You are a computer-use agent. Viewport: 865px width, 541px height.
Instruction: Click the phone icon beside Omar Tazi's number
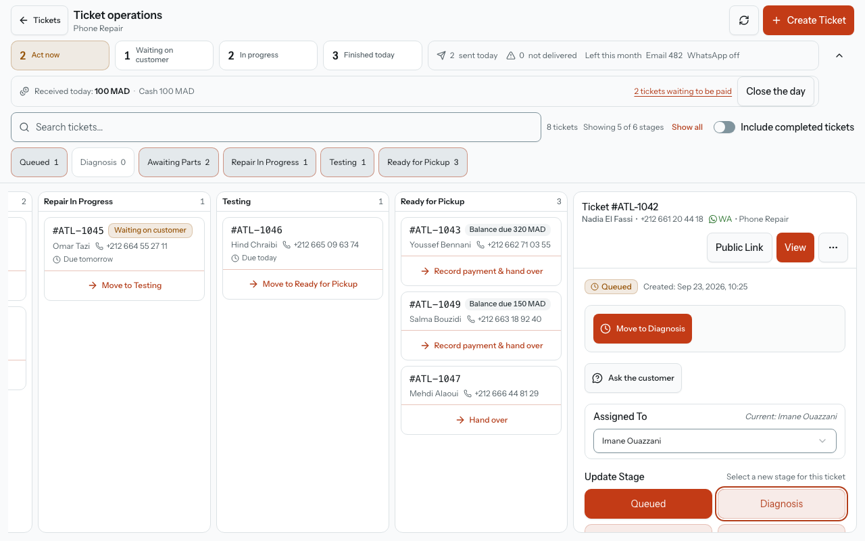(x=99, y=246)
